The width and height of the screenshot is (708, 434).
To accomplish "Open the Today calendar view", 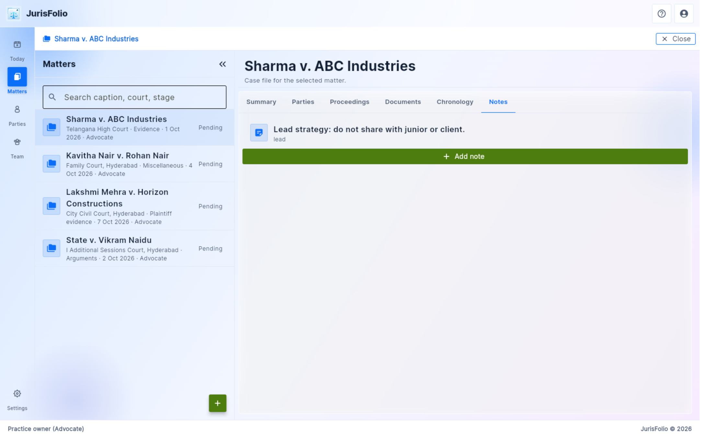I will [17, 50].
